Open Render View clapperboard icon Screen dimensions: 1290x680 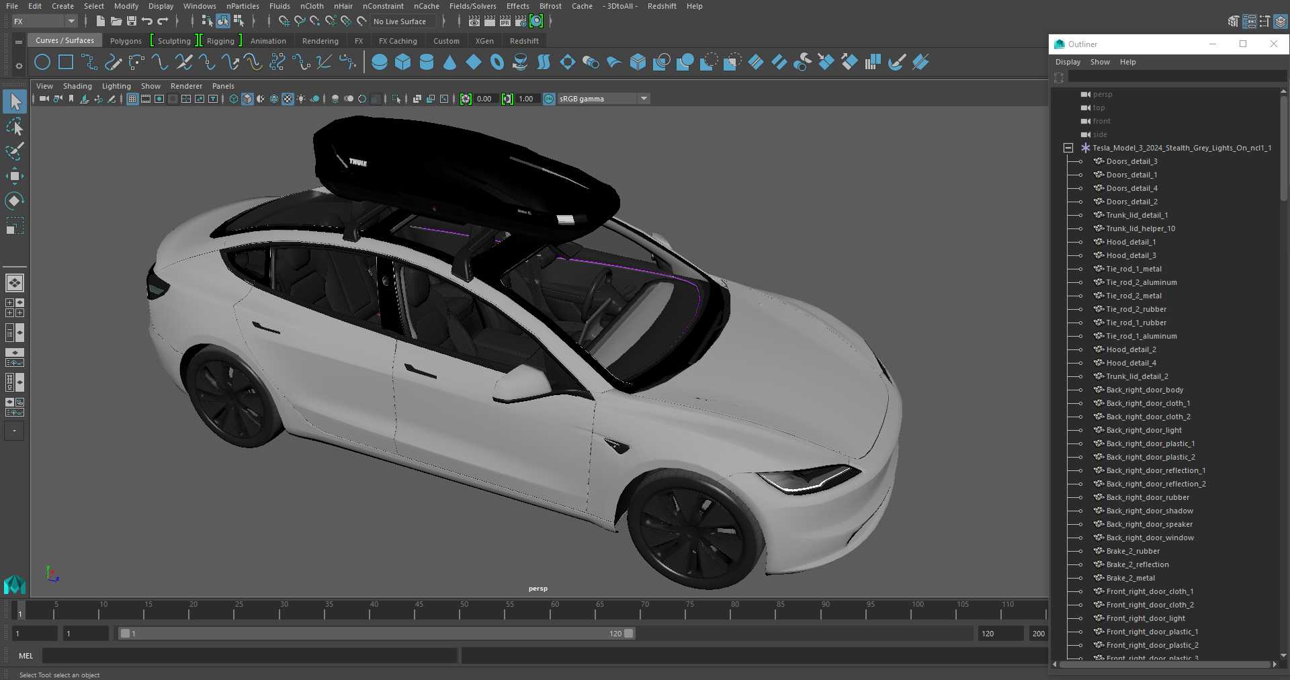tap(474, 22)
